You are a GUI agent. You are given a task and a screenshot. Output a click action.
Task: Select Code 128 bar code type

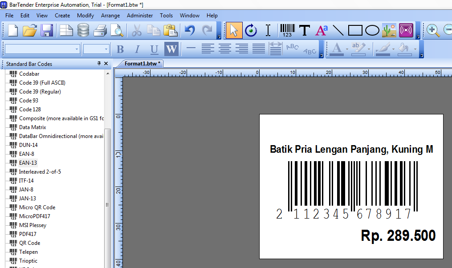[x=30, y=110]
